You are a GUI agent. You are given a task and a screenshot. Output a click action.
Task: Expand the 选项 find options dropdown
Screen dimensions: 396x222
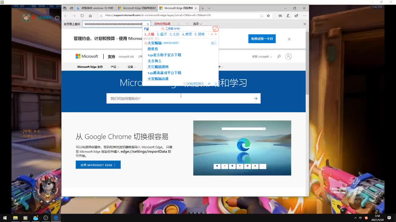197,24
